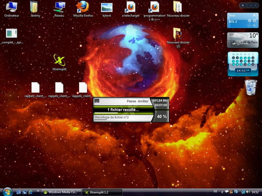
Task: Click the sidebar previous gadgets arrow
Action: click(x=251, y=5)
